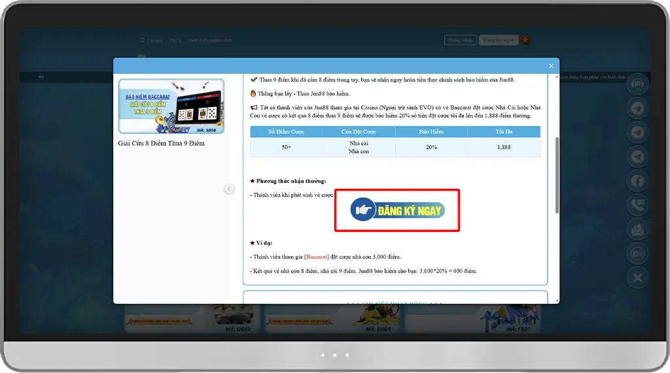Open the Đại lý menu item
670x373 pixels.
(175, 40)
